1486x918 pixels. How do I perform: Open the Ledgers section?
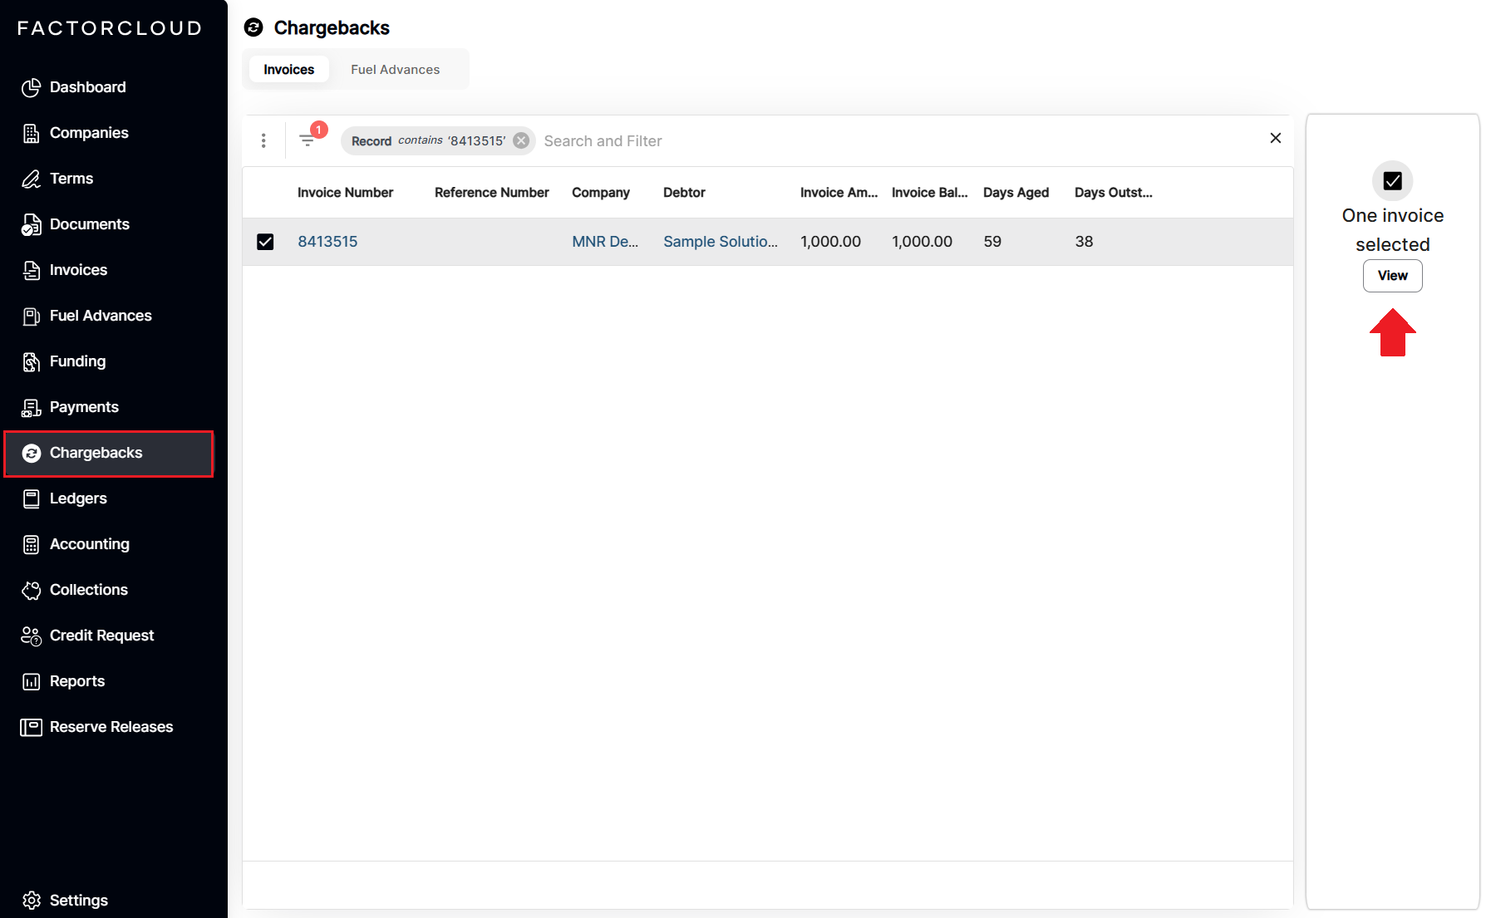point(78,498)
